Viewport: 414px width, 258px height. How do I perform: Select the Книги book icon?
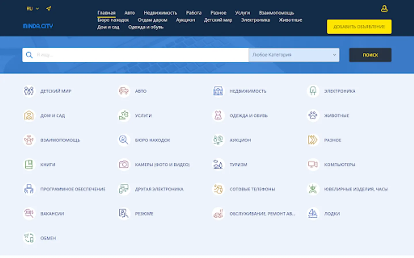pyautogui.click(x=29, y=165)
